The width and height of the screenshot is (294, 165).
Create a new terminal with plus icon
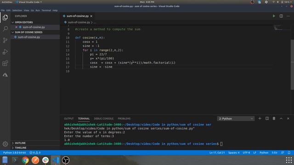(x=260, y=118)
